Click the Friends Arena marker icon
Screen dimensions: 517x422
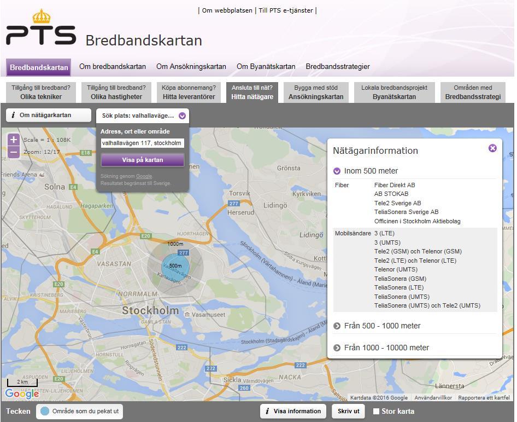(x=42, y=175)
